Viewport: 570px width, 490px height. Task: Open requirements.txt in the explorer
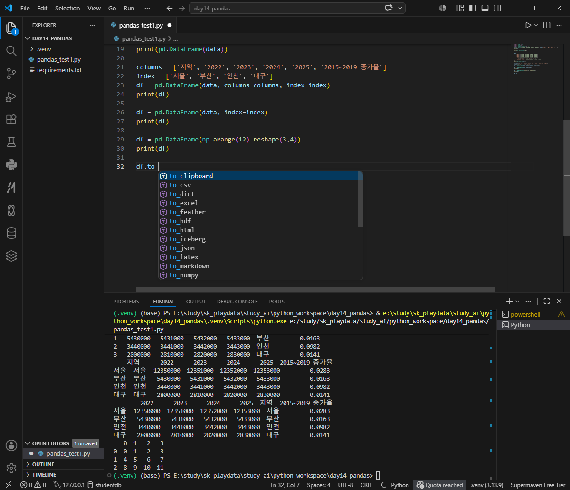[x=63, y=70]
